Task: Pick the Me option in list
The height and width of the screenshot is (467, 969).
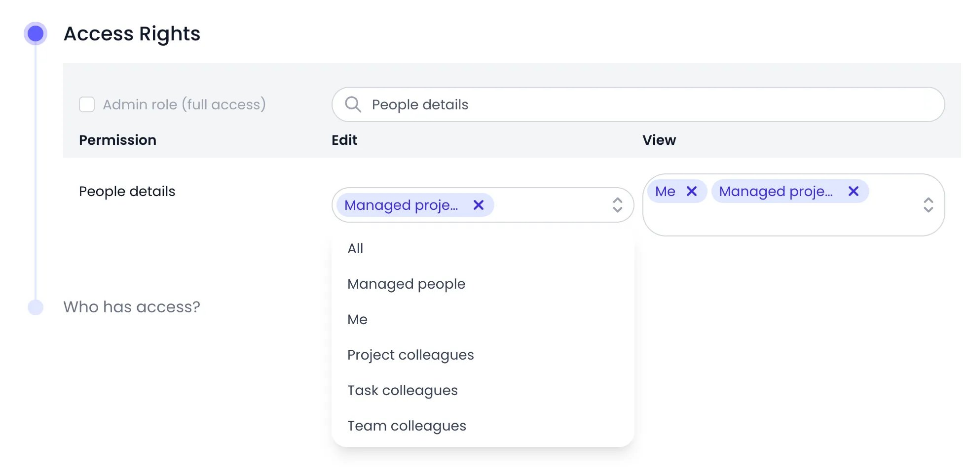Action: [483, 319]
